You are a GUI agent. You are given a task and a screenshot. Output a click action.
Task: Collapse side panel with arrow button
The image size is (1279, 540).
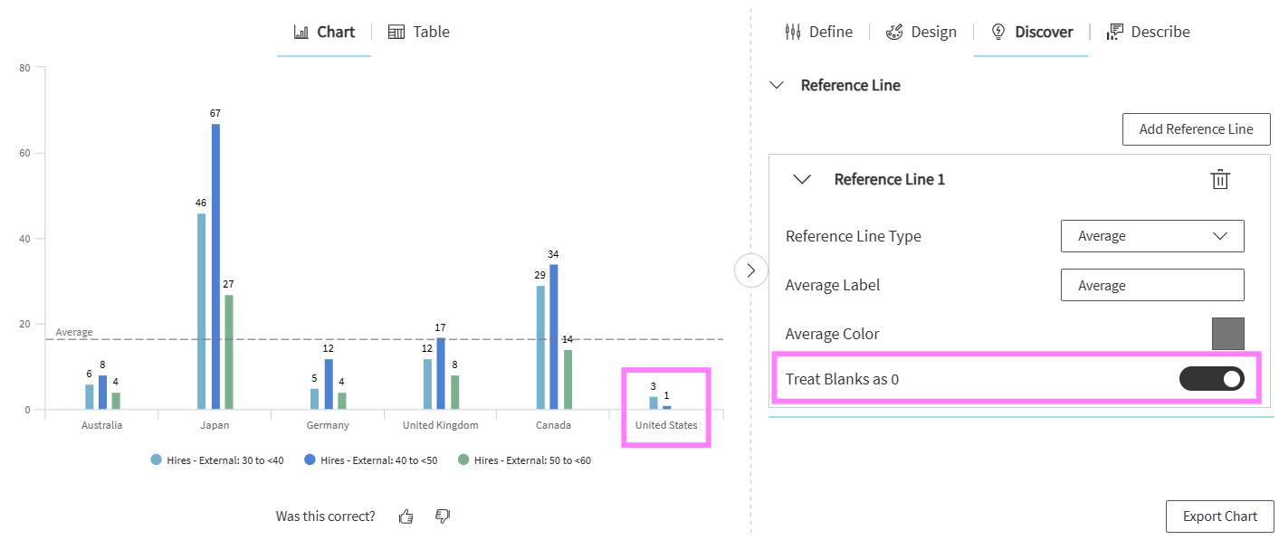[x=750, y=270]
